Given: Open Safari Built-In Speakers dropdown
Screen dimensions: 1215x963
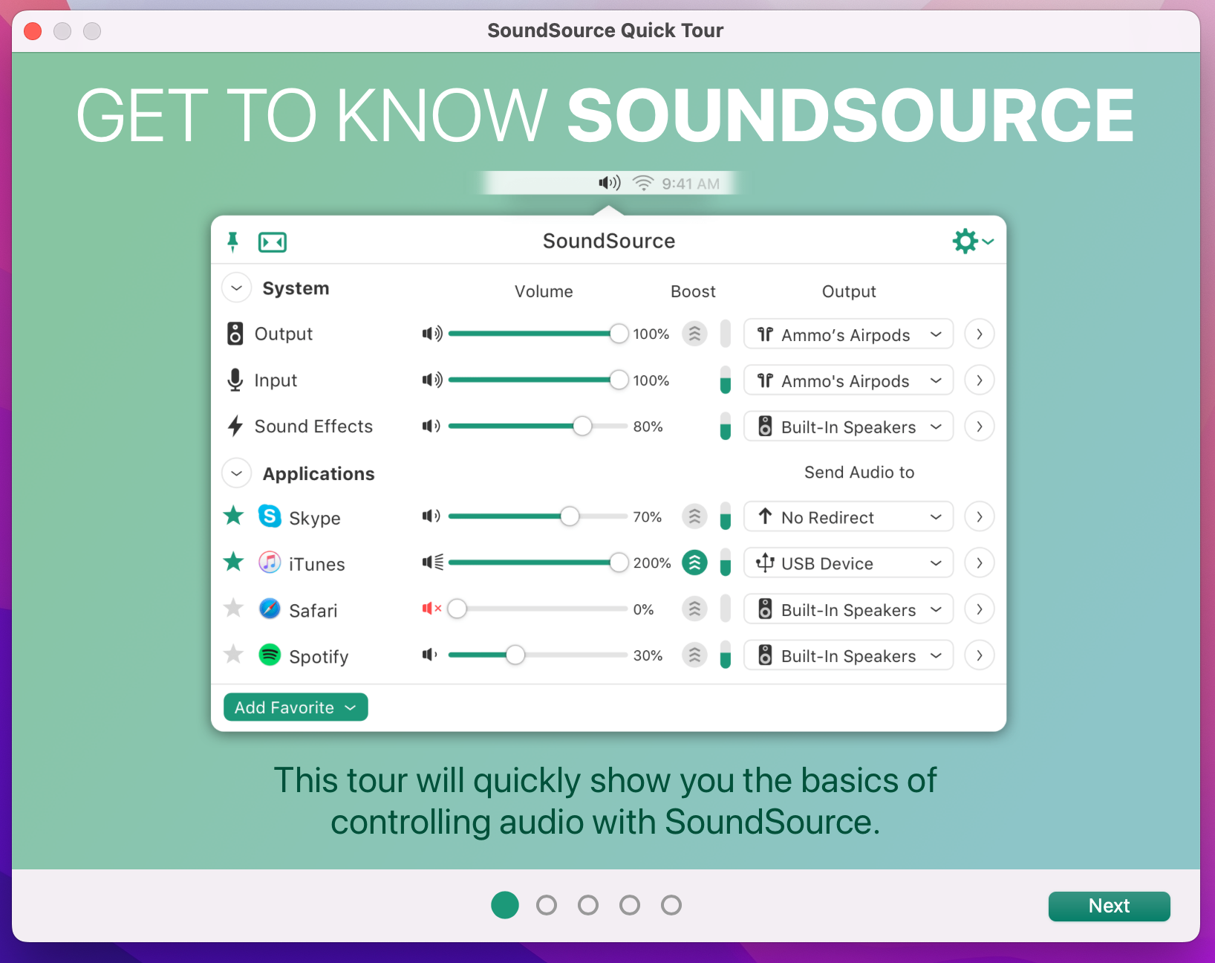Looking at the screenshot, I should tap(848, 609).
